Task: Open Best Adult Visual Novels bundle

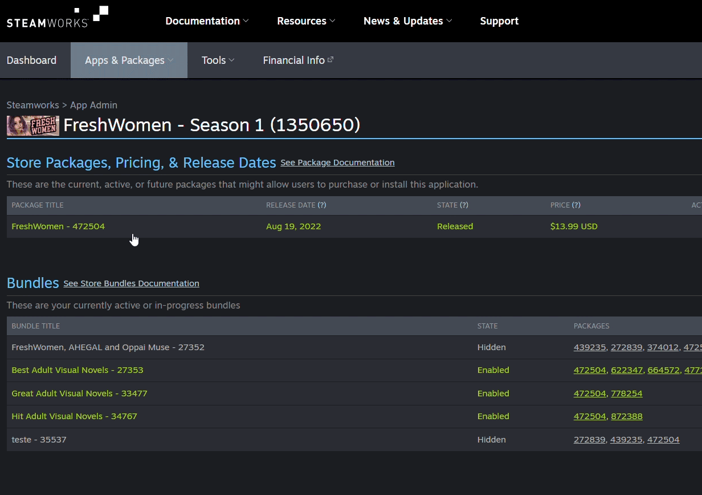Action: [77, 370]
